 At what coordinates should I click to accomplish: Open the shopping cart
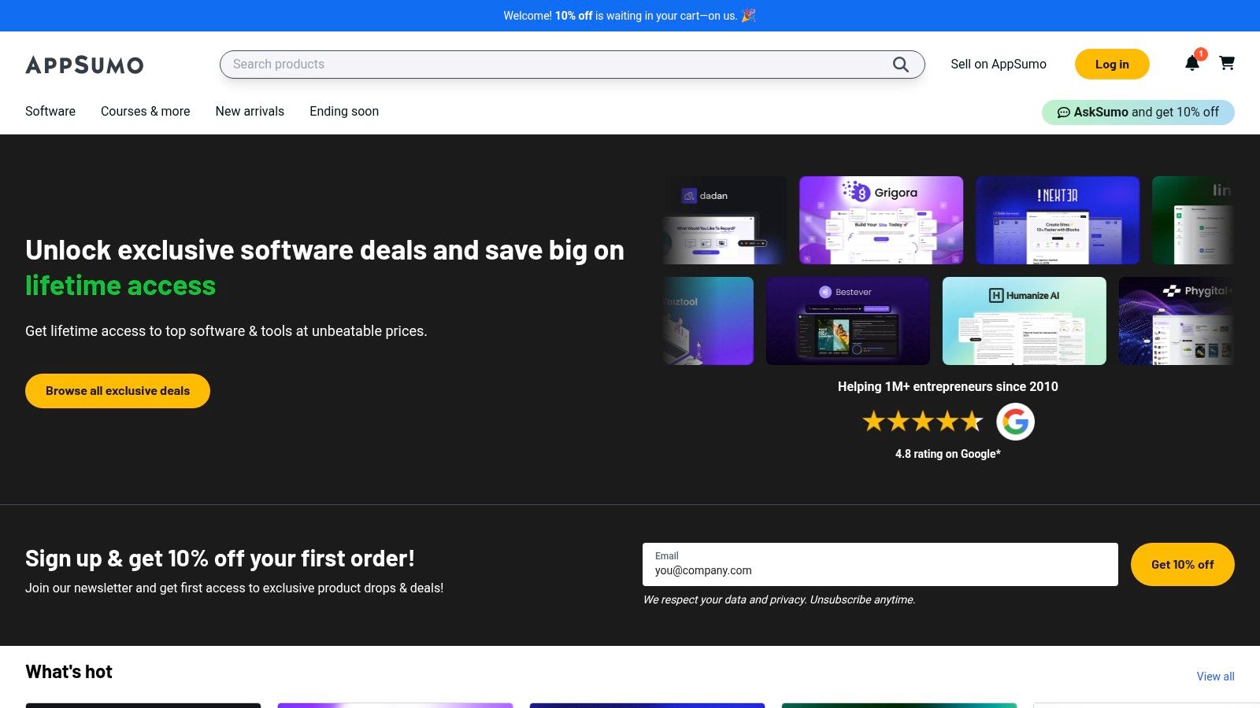pos(1227,63)
